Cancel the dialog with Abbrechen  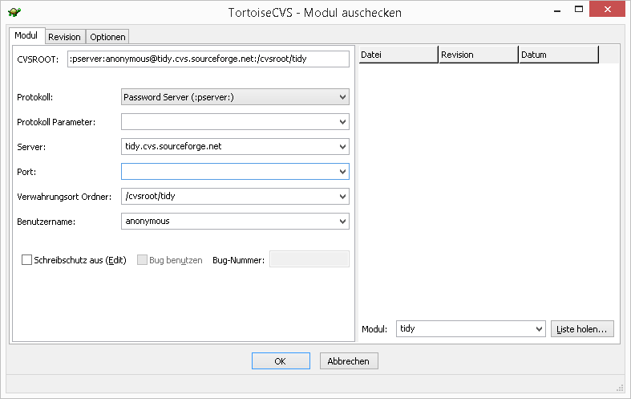pyautogui.click(x=349, y=361)
